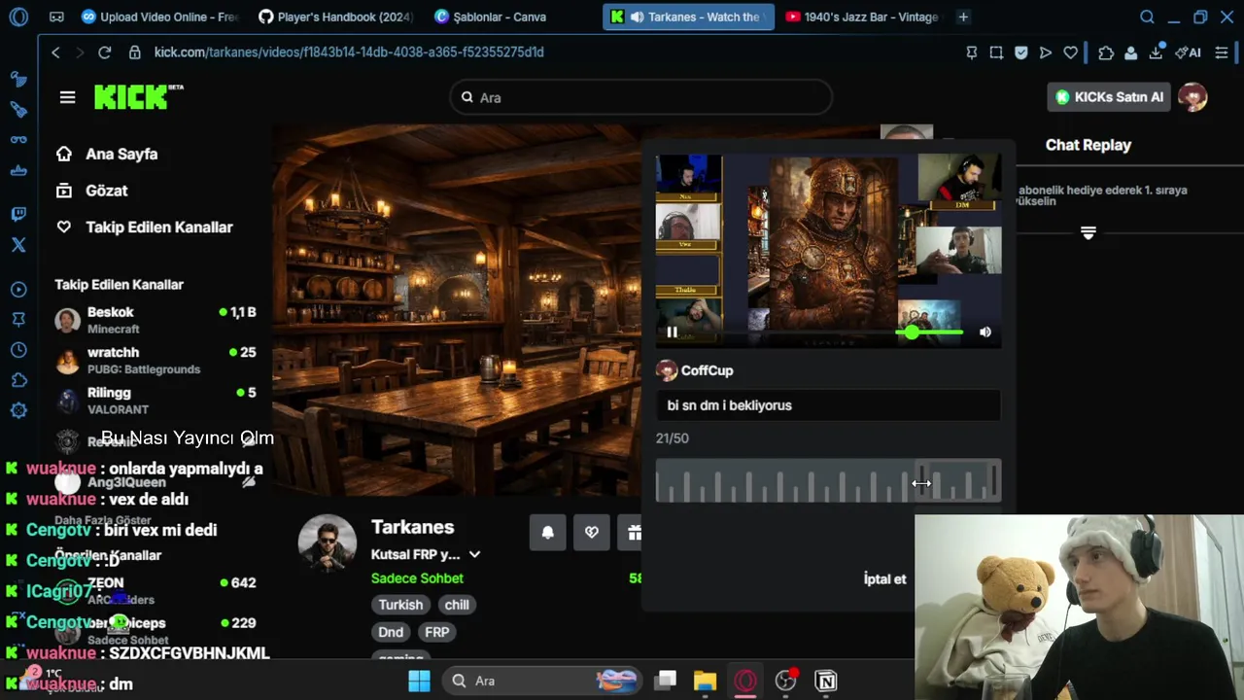Mute the clip preview audio
Viewport: 1244px width, 700px height.
(985, 332)
